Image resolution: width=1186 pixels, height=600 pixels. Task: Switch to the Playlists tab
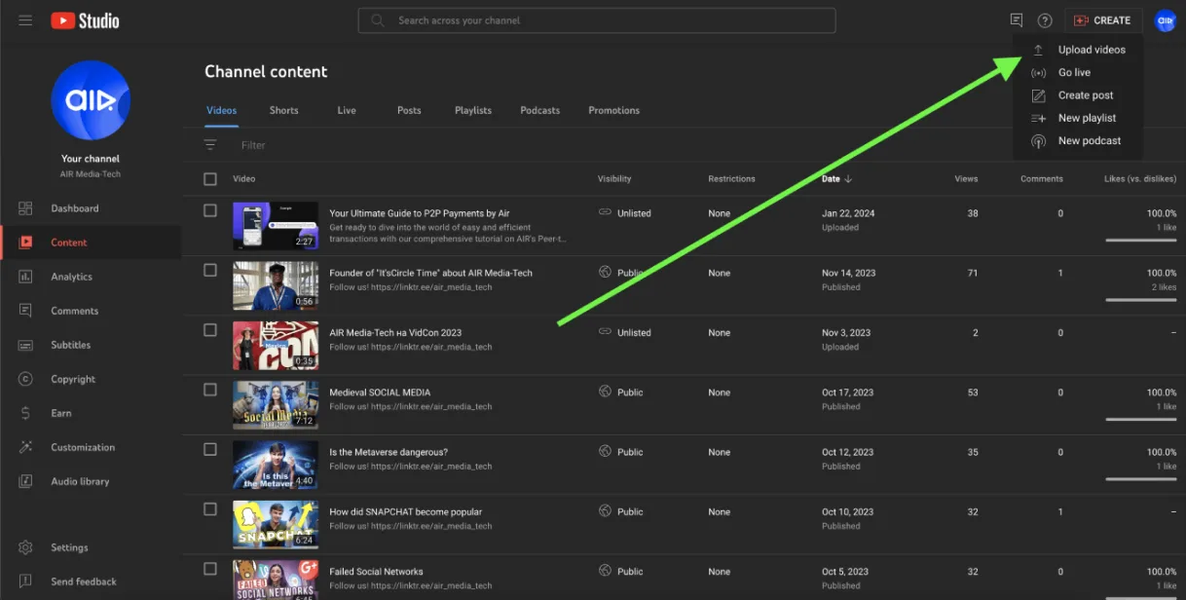(x=473, y=111)
